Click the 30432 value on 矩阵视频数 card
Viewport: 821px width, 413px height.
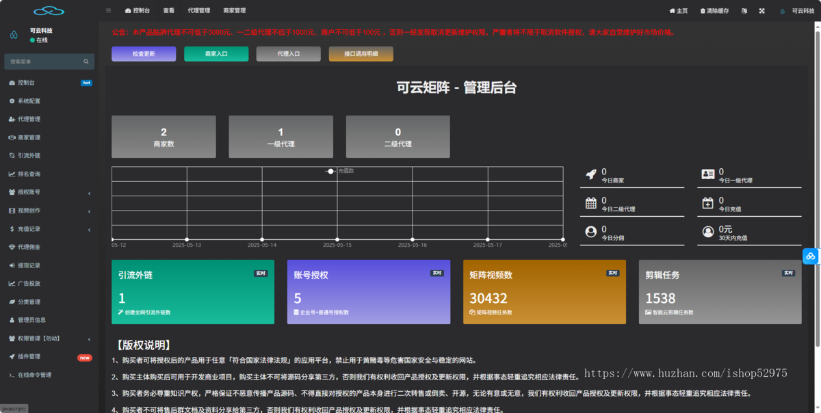tap(488, 298)
